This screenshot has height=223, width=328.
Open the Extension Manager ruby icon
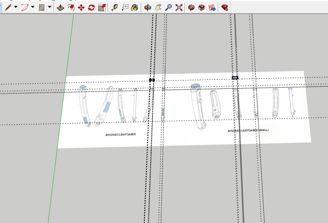[x=224, y=8]
